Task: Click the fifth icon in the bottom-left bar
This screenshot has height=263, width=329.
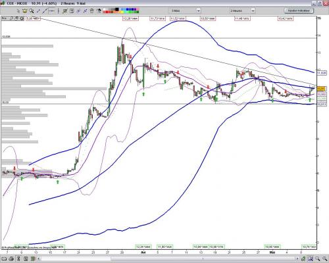Action: pyautogui.click(x=33, y=259)
